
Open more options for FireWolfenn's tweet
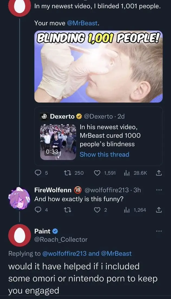click(x=159, y=190)
